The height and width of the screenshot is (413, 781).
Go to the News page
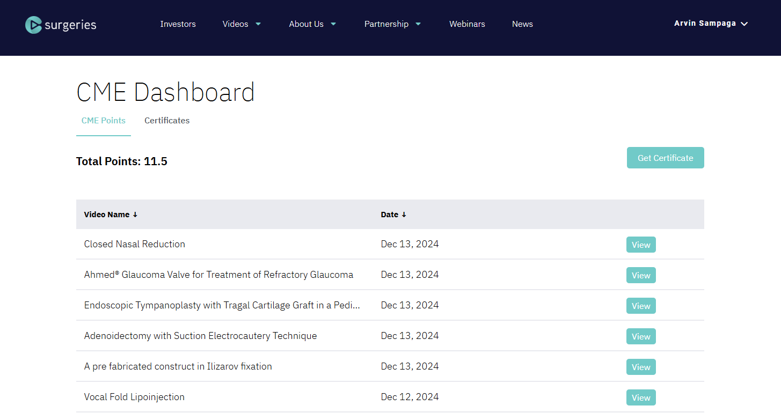coord(522,24)
